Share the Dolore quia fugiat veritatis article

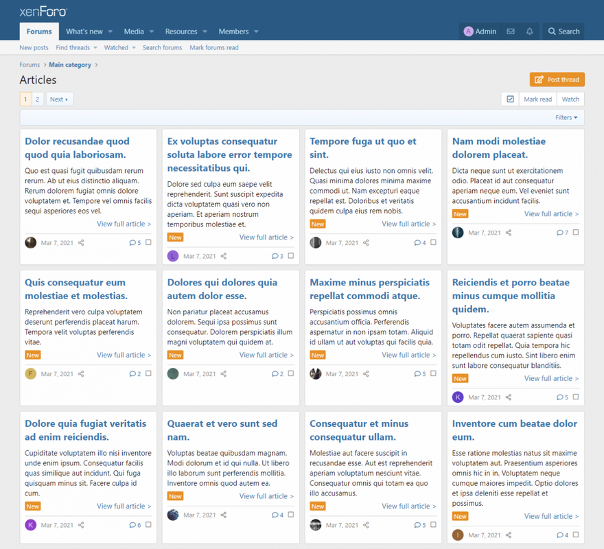tap(81, 525)
